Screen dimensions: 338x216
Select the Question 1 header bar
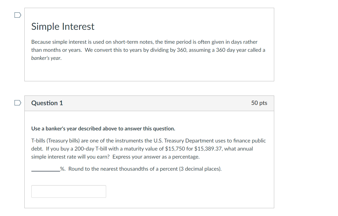(x=149, y=103)
